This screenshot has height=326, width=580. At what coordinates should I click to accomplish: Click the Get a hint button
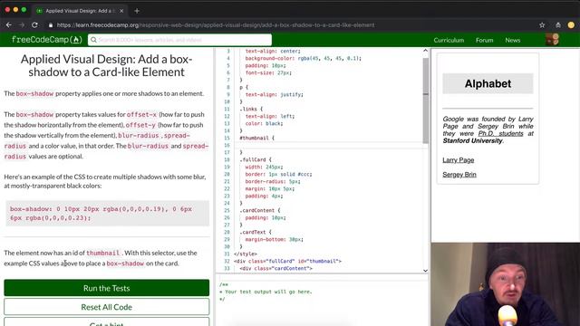tap(107, 322)
